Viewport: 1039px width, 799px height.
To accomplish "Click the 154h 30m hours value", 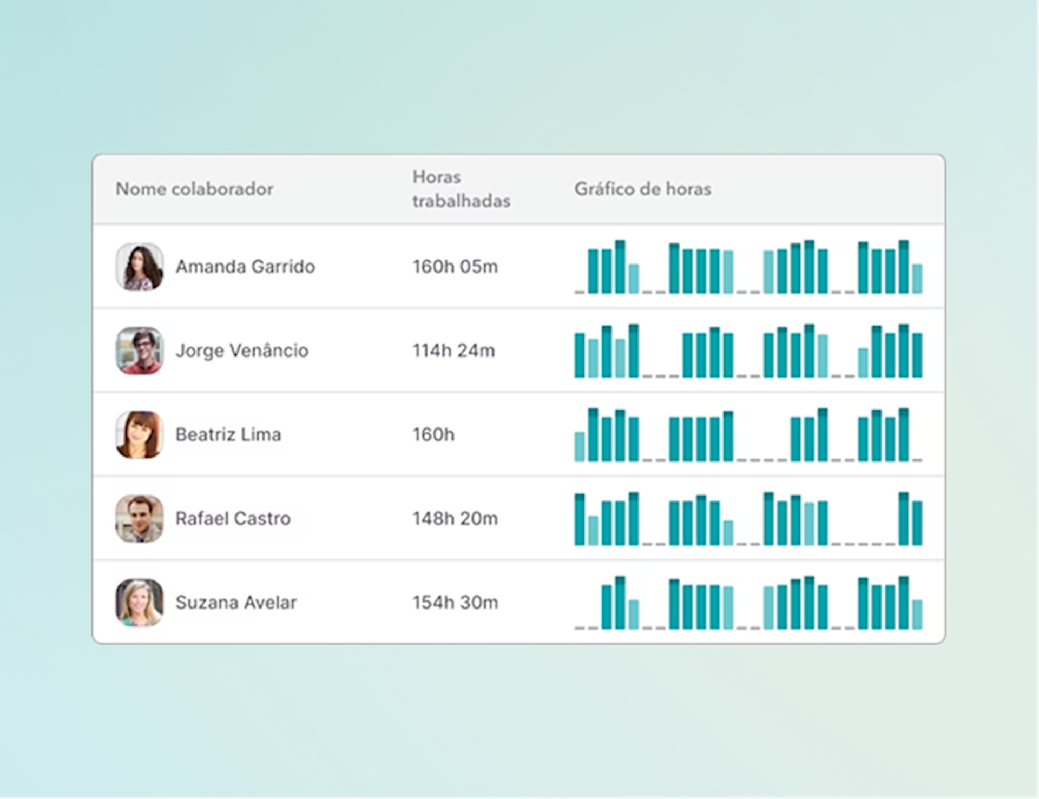I will [455, 602].
